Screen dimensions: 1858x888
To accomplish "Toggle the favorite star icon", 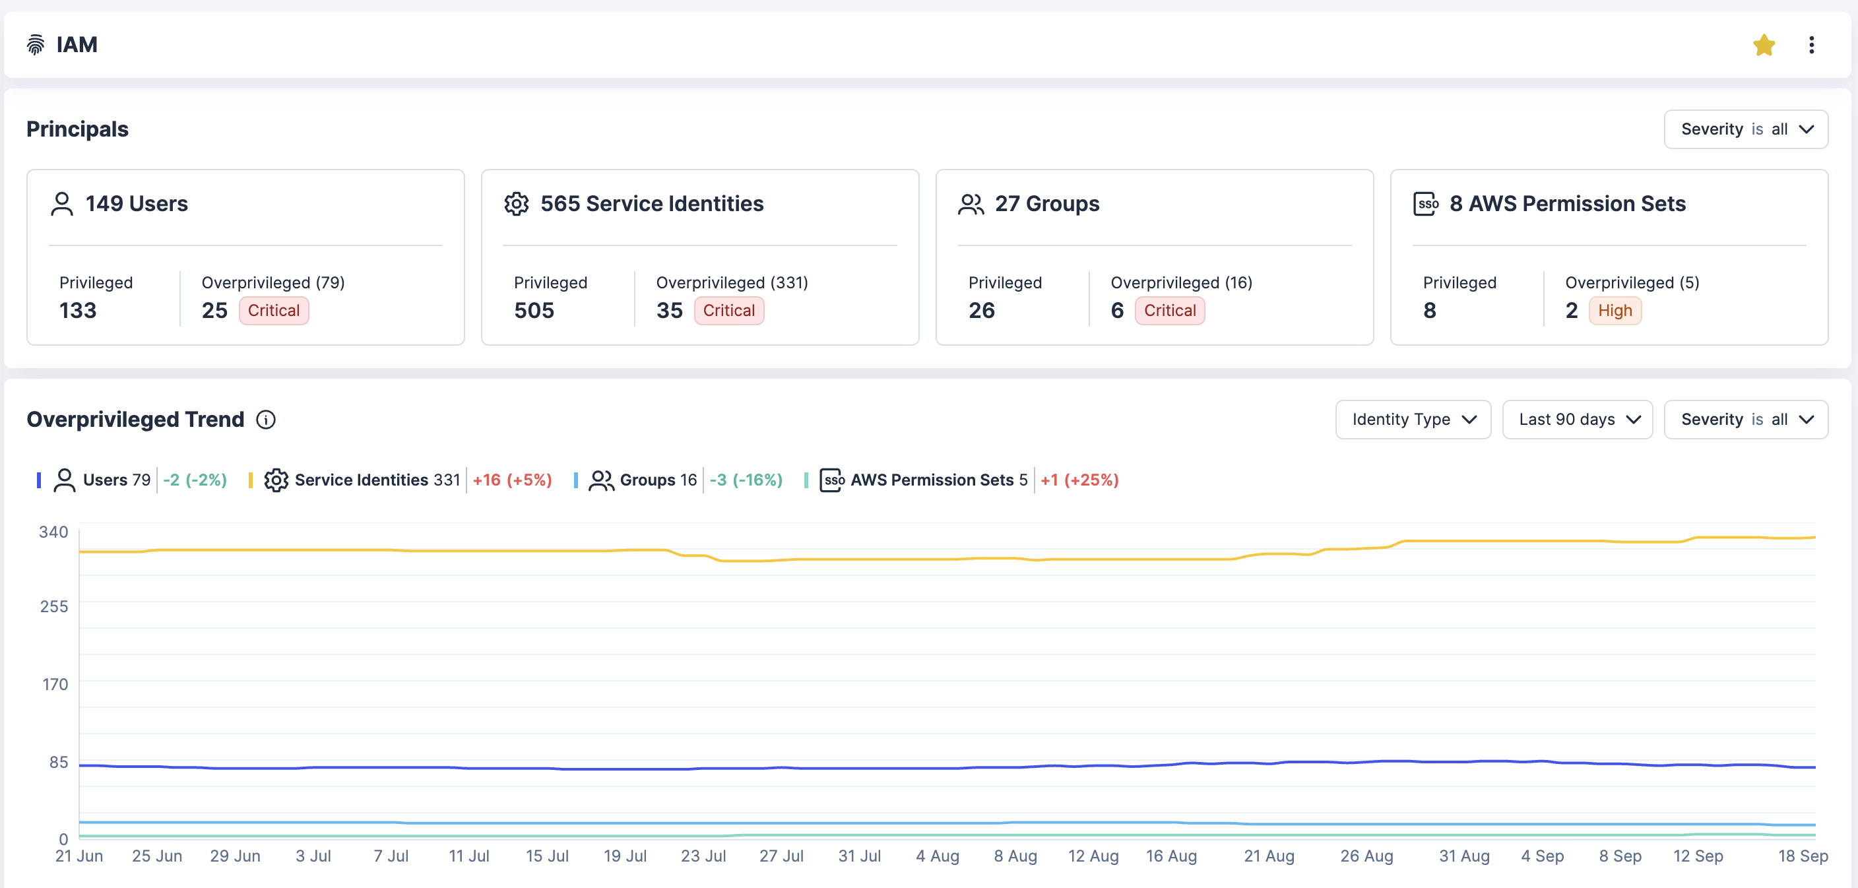I will click(x=1764, y=45).
